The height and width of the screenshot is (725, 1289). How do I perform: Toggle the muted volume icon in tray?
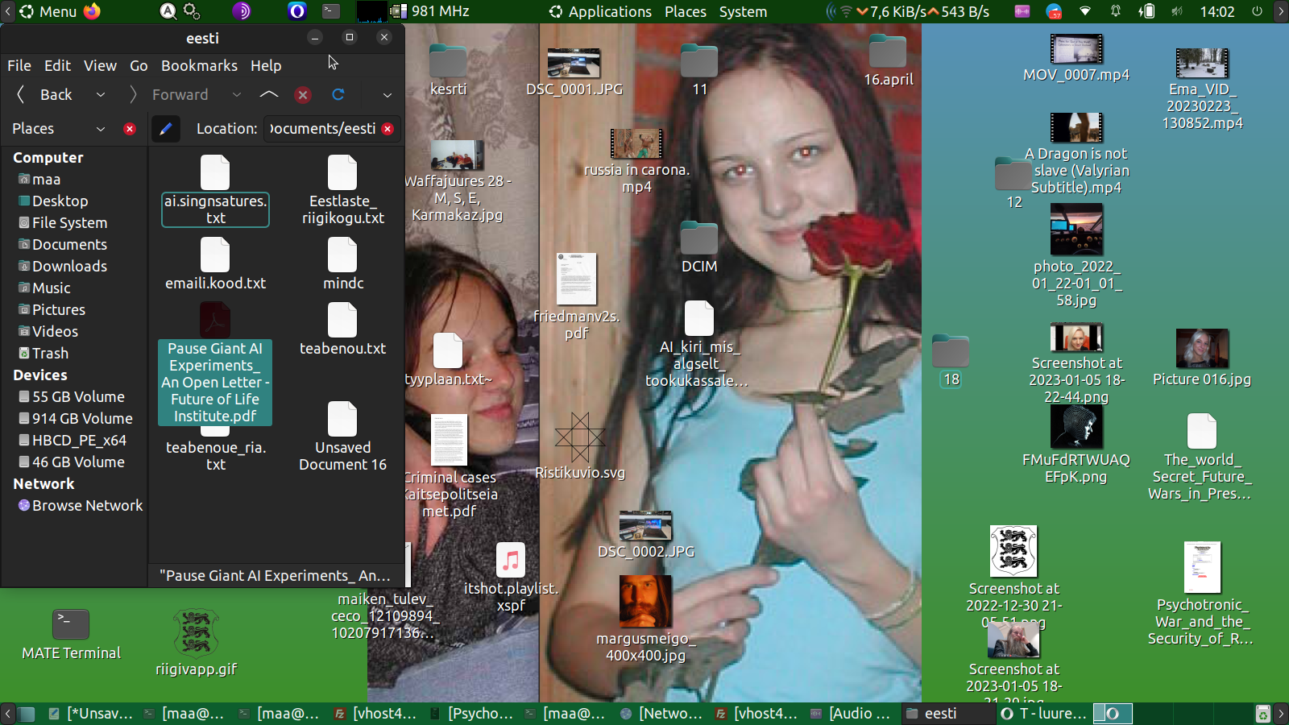click(1177, 11)
